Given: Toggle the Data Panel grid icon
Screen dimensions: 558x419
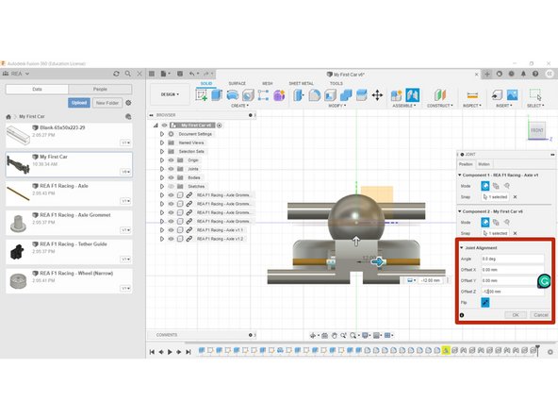Looking at the screenshot, I should tap(152, 74).
